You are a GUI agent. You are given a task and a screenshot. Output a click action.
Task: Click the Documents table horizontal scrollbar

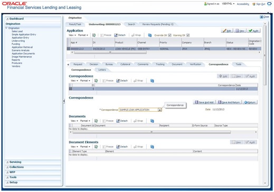[152, 132]
